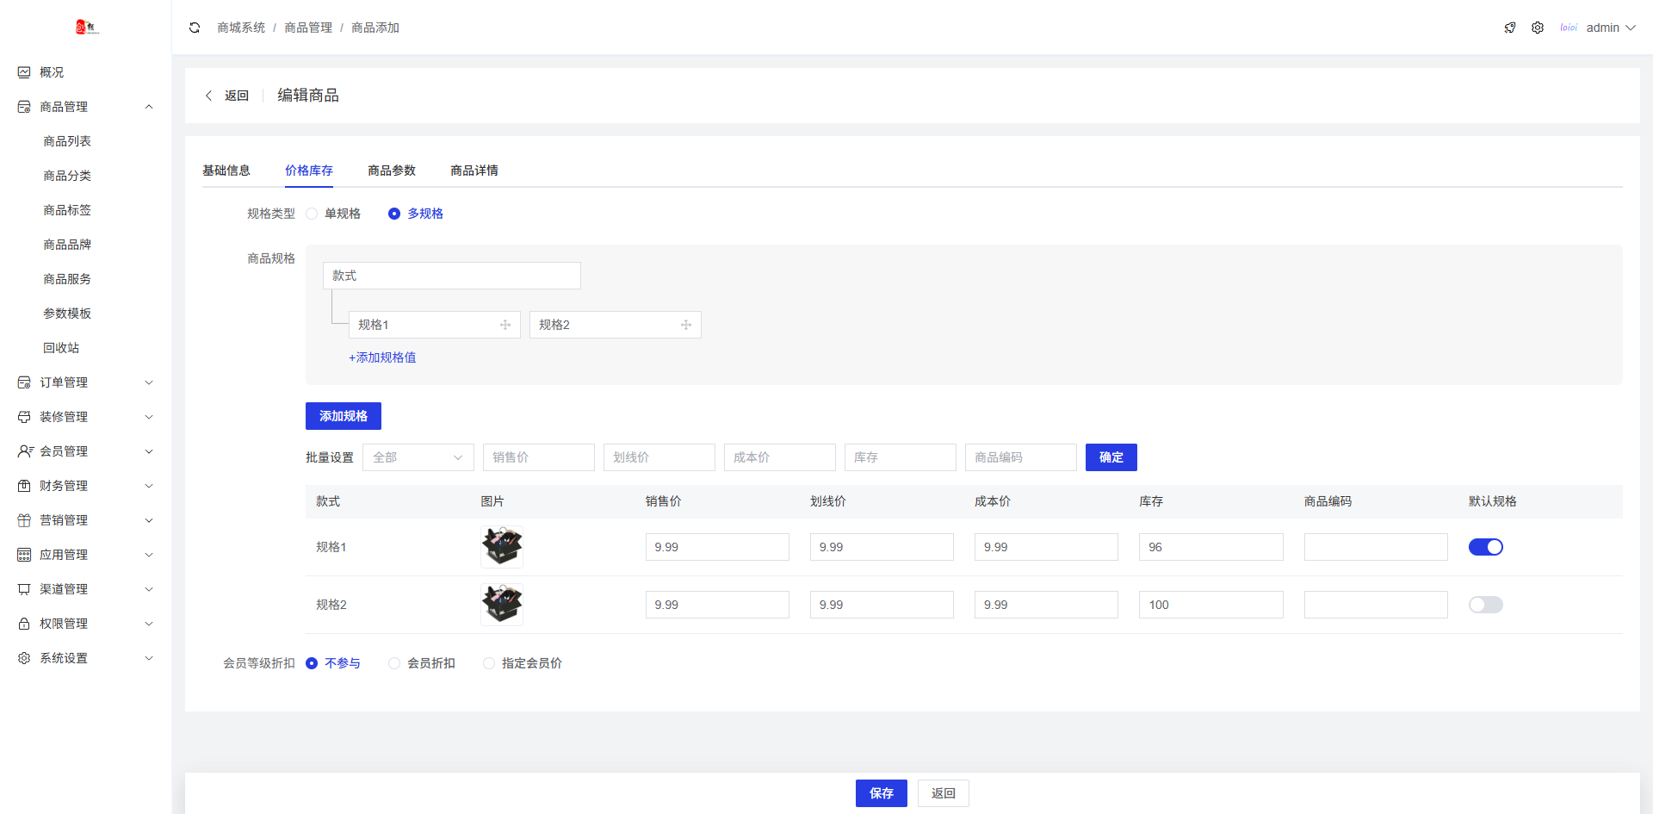1653x814 pixels.
Task: Open 商品品牌 in sidebar
Action: click(x=67, y=245)
